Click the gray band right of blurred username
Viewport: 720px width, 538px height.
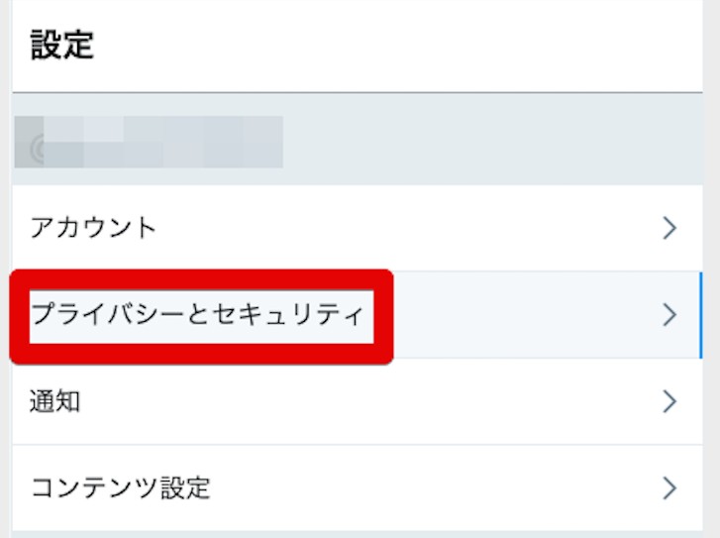[x=495, y=141]
